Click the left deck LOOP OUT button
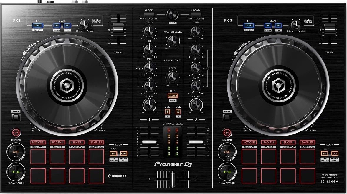Screen dimensions: 347x194 point(123,153)
